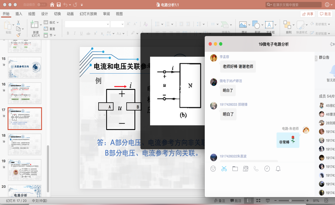Toggle the 自动保存 autosave switch
Image resolution: width=335 pixels, height=205 pixels.
[41, 5]
